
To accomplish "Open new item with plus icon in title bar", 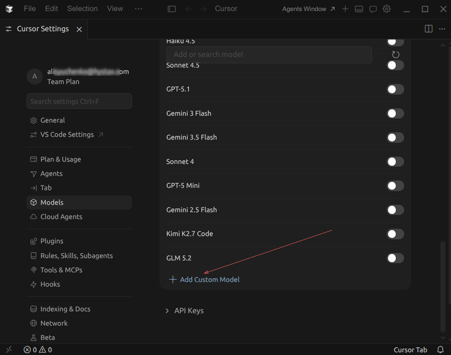I will click(x=345, y=9).
